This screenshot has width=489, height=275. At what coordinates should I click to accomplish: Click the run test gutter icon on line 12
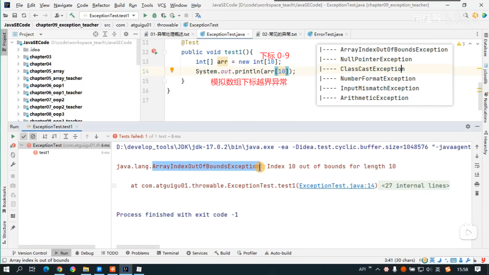pyautogui.click(x=154, y=52)
